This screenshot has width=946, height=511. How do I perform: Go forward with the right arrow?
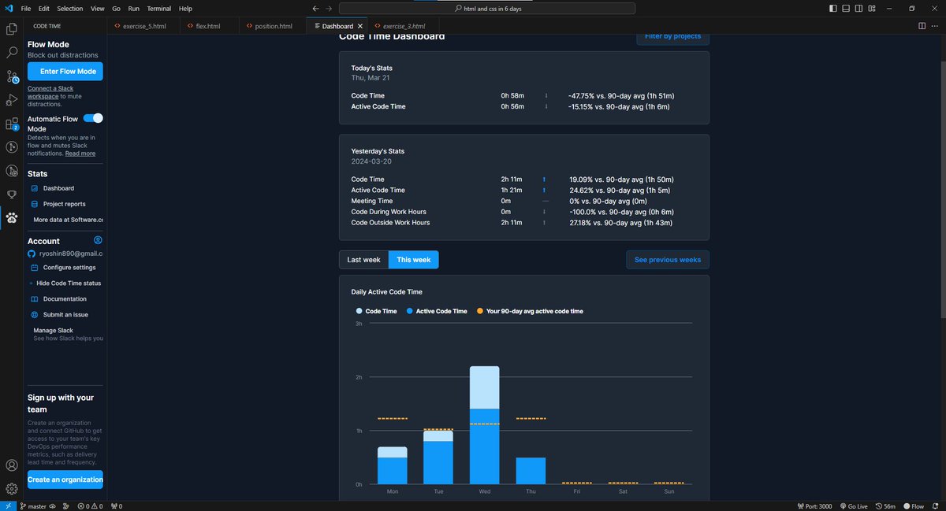click(x=330, y=9)
